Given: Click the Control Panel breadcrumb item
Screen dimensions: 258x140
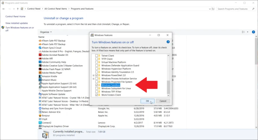Looking at the screenshot, I should pyautogui.click(x=34, y=9).
